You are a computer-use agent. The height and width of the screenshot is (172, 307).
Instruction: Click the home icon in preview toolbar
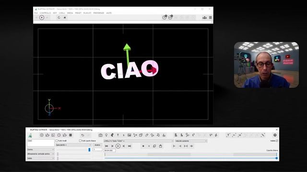[x=65, y=18]
